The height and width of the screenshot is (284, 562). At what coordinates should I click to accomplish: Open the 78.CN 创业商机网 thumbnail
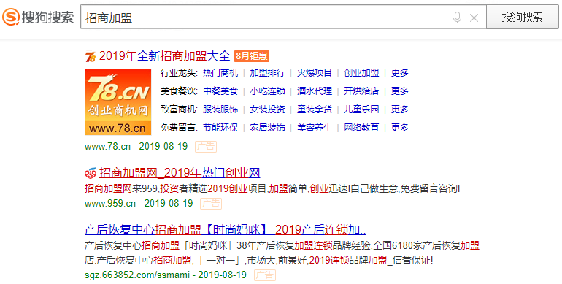tap(118, 101)
